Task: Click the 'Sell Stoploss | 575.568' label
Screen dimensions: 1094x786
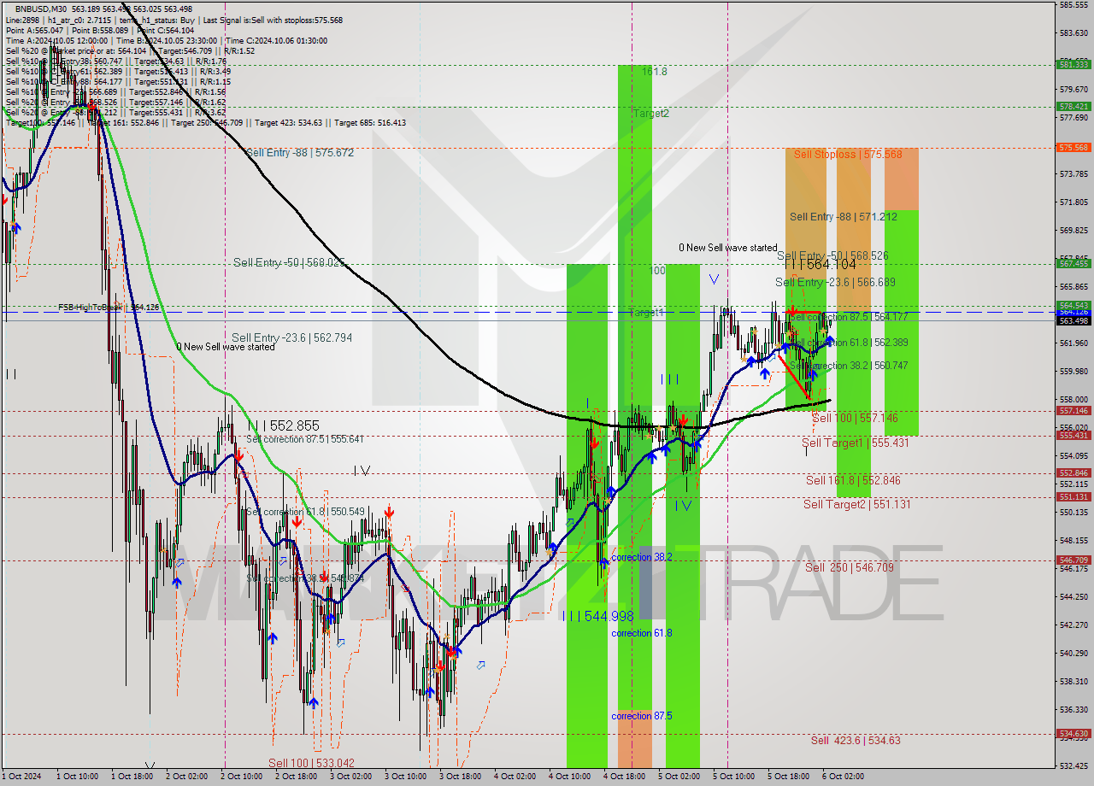Action: pos(847,155)
